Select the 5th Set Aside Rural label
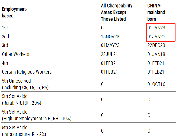Screen dimensions: 176x139 (x=21, y=100)
